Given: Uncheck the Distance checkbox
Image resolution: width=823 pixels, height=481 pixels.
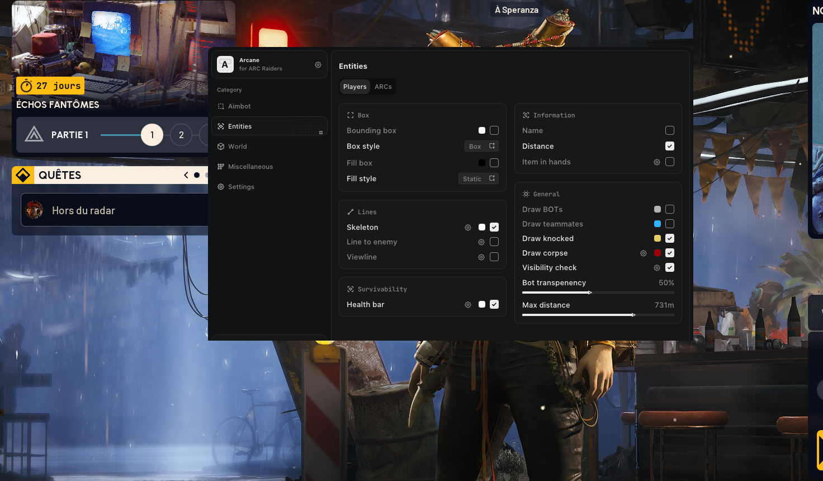Looking at the screenshot, I should click(x=670, y=146).
